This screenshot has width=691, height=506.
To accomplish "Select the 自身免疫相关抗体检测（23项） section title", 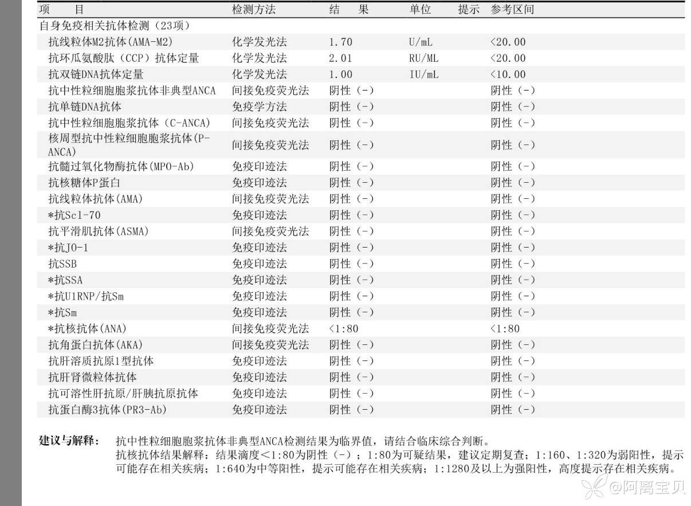I will click(115, 26).
